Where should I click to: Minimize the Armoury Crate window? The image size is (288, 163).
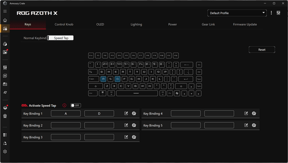[x=265, y=3]
